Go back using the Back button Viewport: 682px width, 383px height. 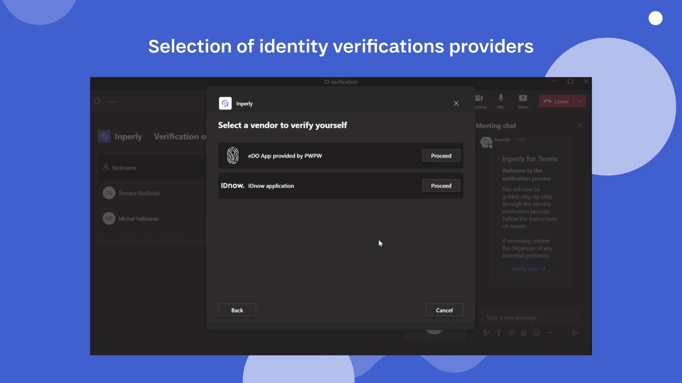coord(237,310)
